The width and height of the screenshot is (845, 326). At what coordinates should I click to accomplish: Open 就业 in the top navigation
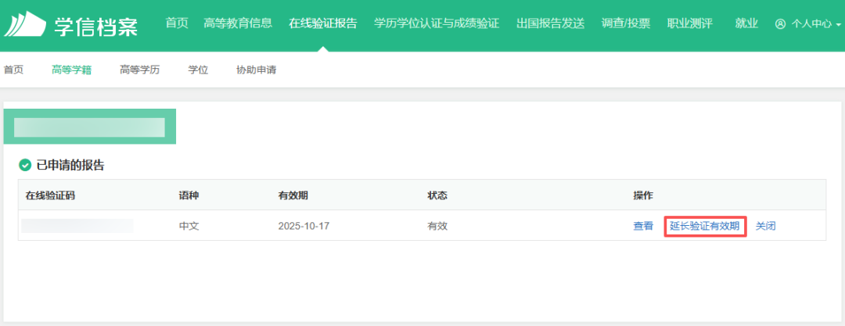(x=746, y=23)
